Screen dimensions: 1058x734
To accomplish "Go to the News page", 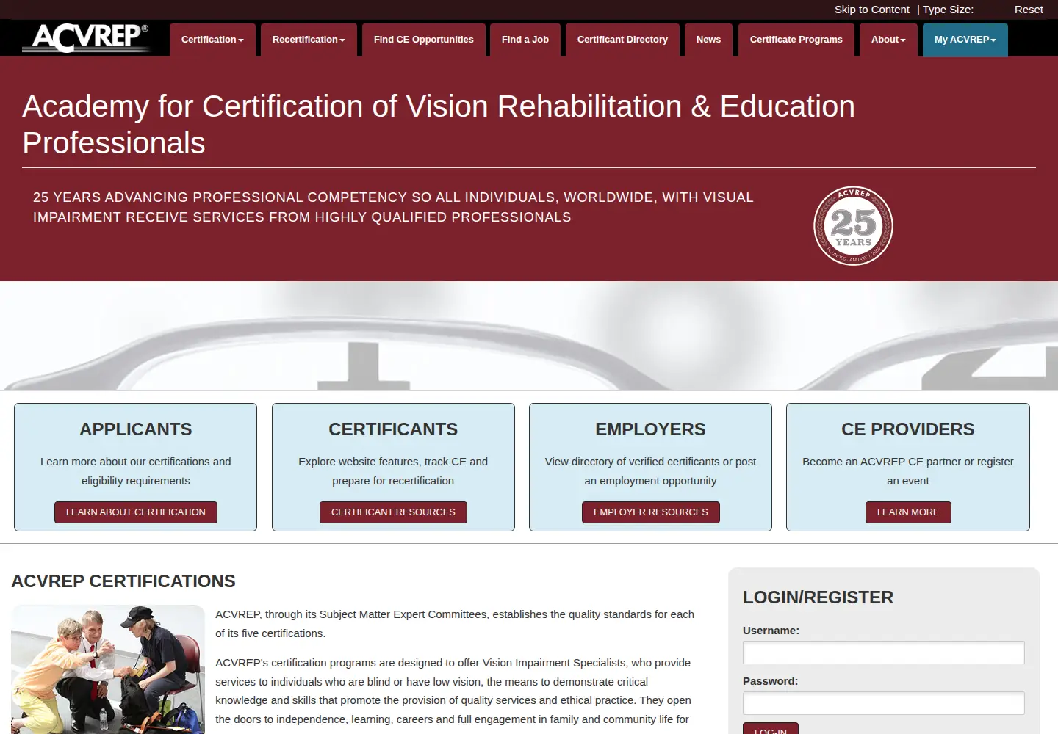I will coord(708,40).
